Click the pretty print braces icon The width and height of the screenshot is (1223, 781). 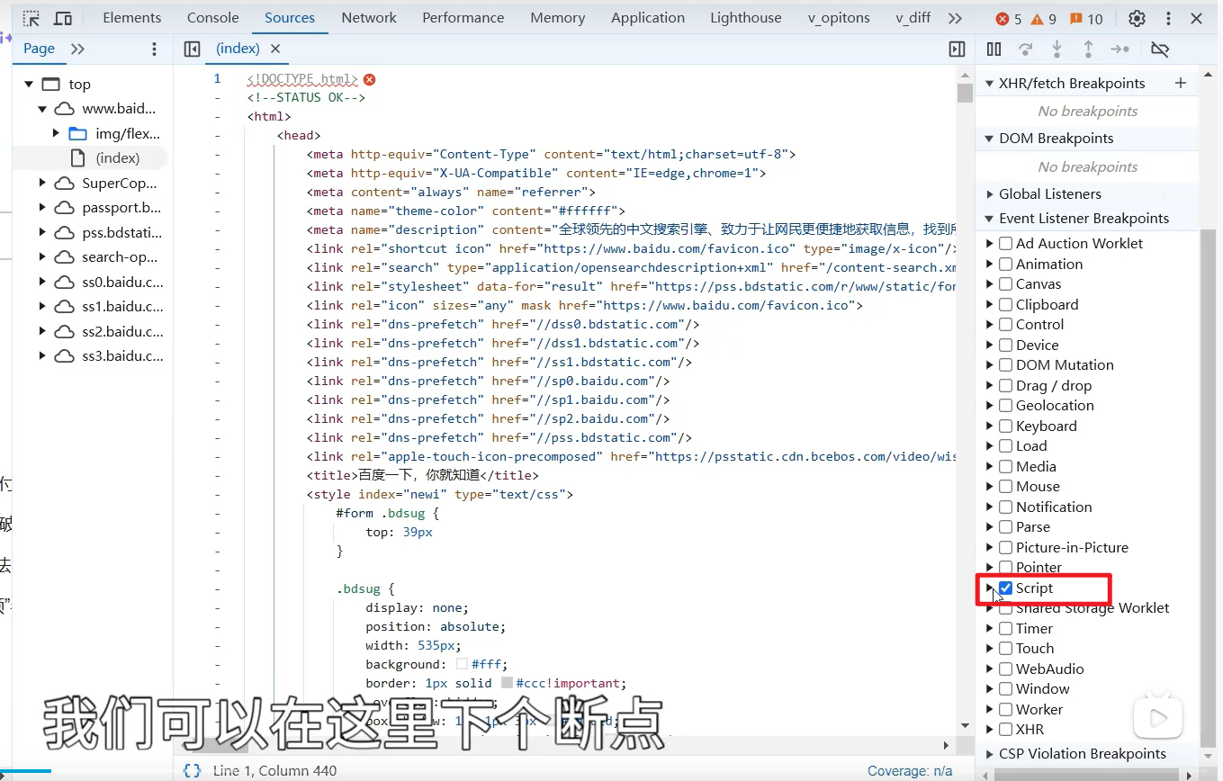point(192,771)
